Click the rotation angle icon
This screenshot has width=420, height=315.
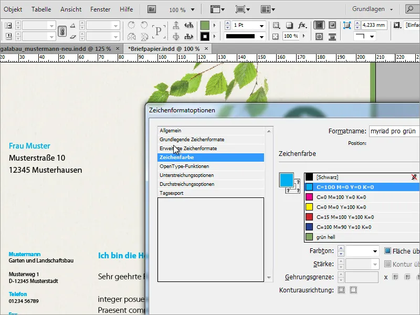point(73,25)
